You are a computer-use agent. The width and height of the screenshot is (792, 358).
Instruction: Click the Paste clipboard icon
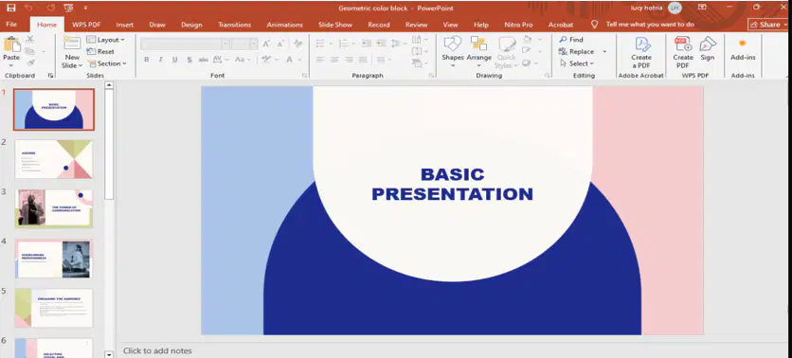(11, 45)
